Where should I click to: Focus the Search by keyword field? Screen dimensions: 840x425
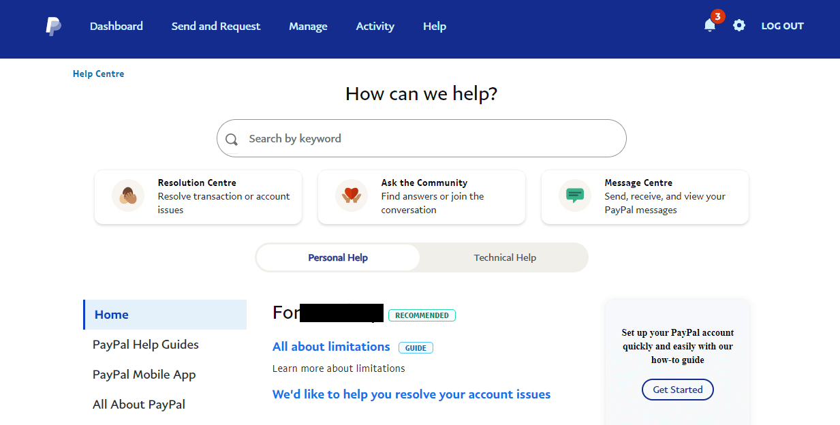click(422, 138)
